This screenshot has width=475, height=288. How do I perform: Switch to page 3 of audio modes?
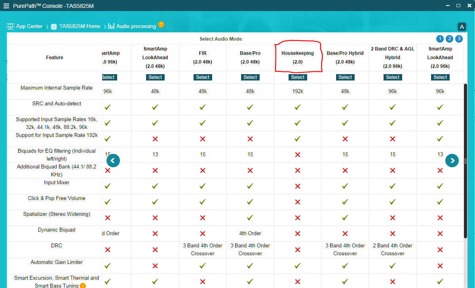459,39
